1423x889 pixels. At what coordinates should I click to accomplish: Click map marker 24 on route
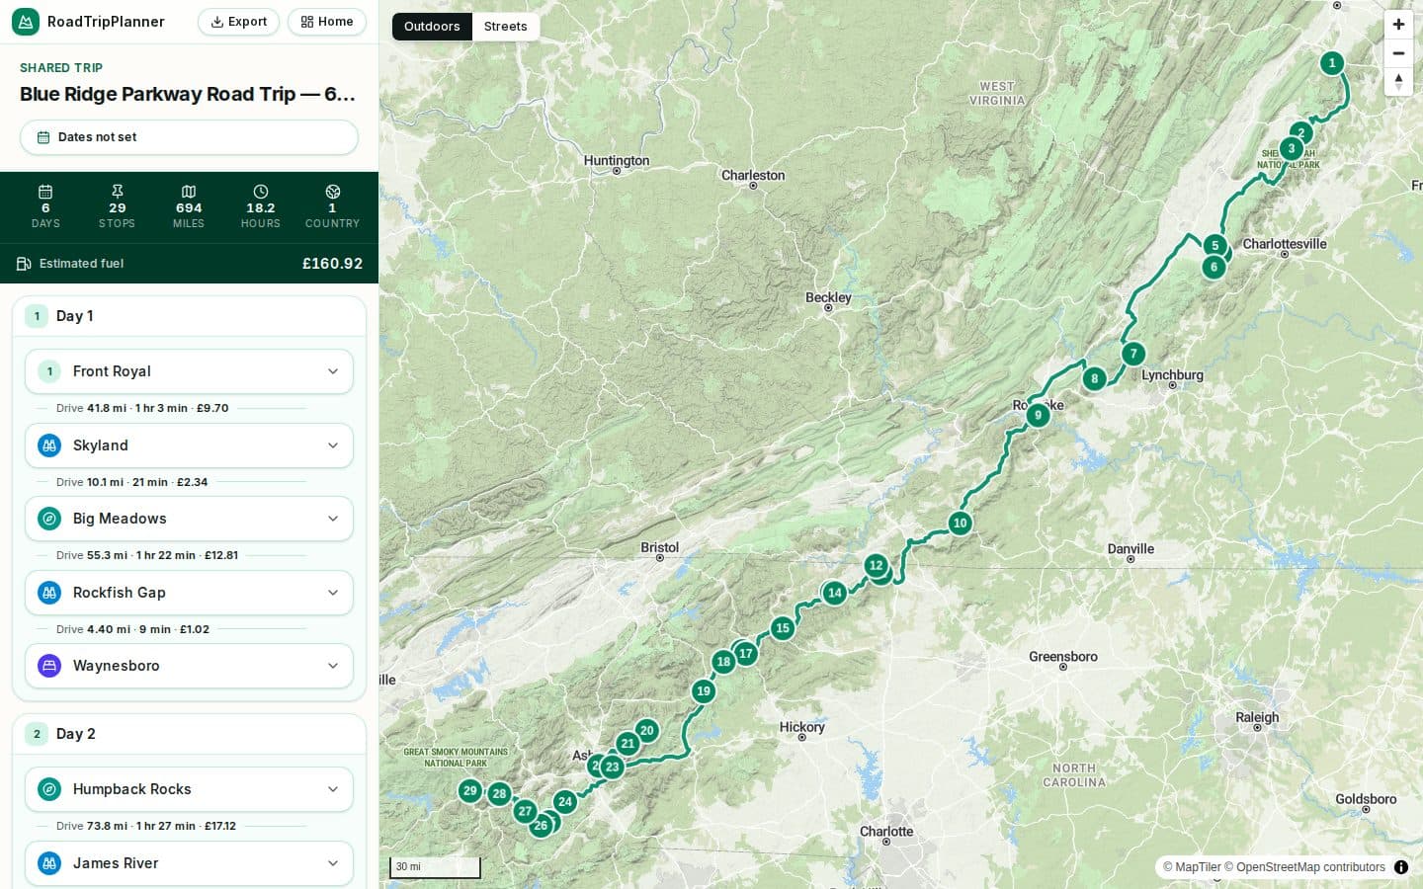[x=565, y=802]
